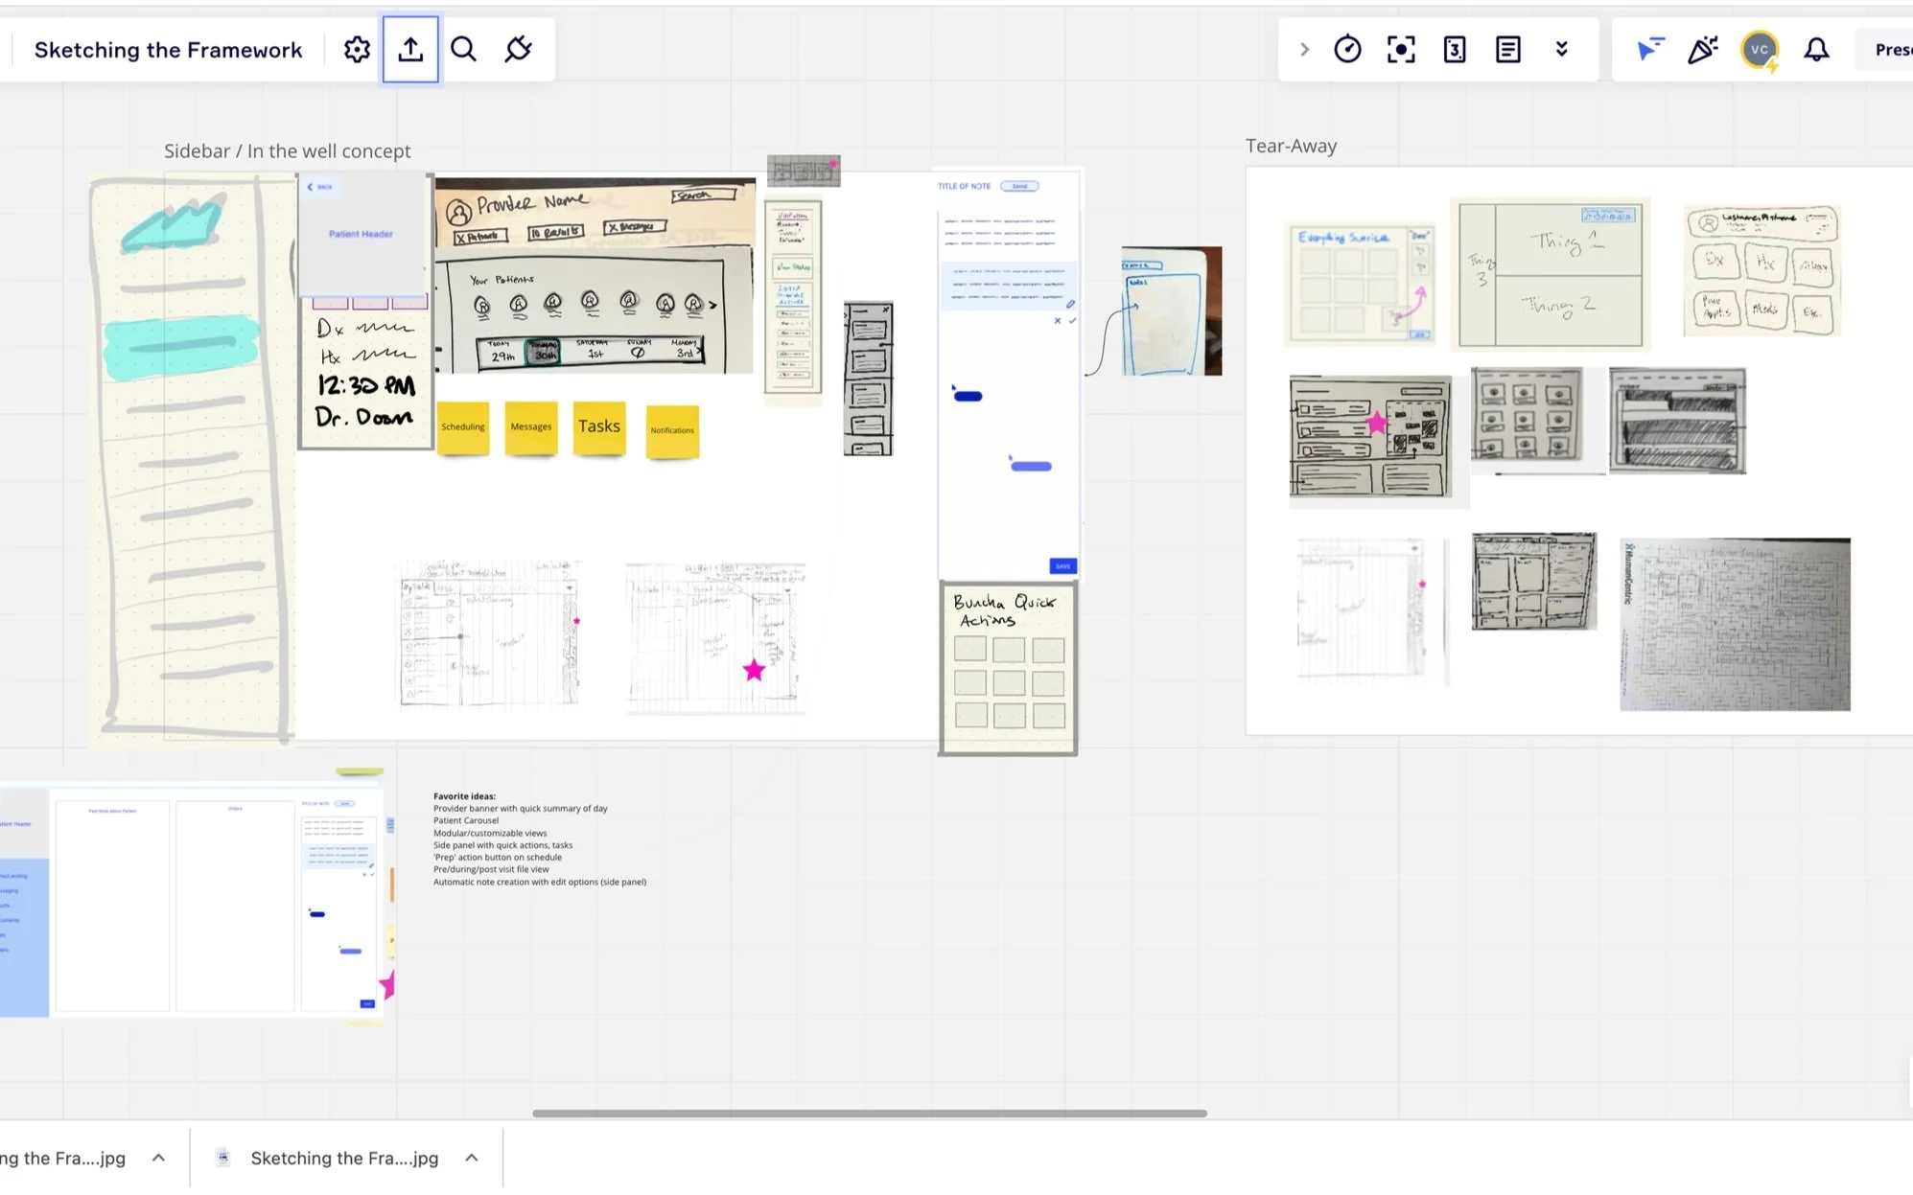Collapse toolbar with right chevron

(x=1304, y=49)
